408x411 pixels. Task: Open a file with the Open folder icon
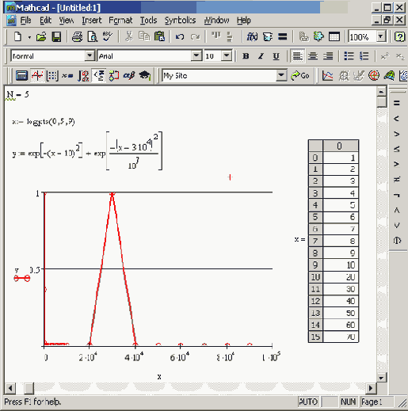41,36
